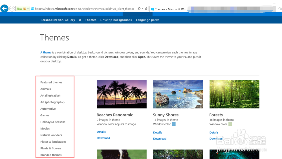The width and height of the screenshot is (282, 159).
Task: Click the search magnifier icon in address bar
Action: pos(139,9)
